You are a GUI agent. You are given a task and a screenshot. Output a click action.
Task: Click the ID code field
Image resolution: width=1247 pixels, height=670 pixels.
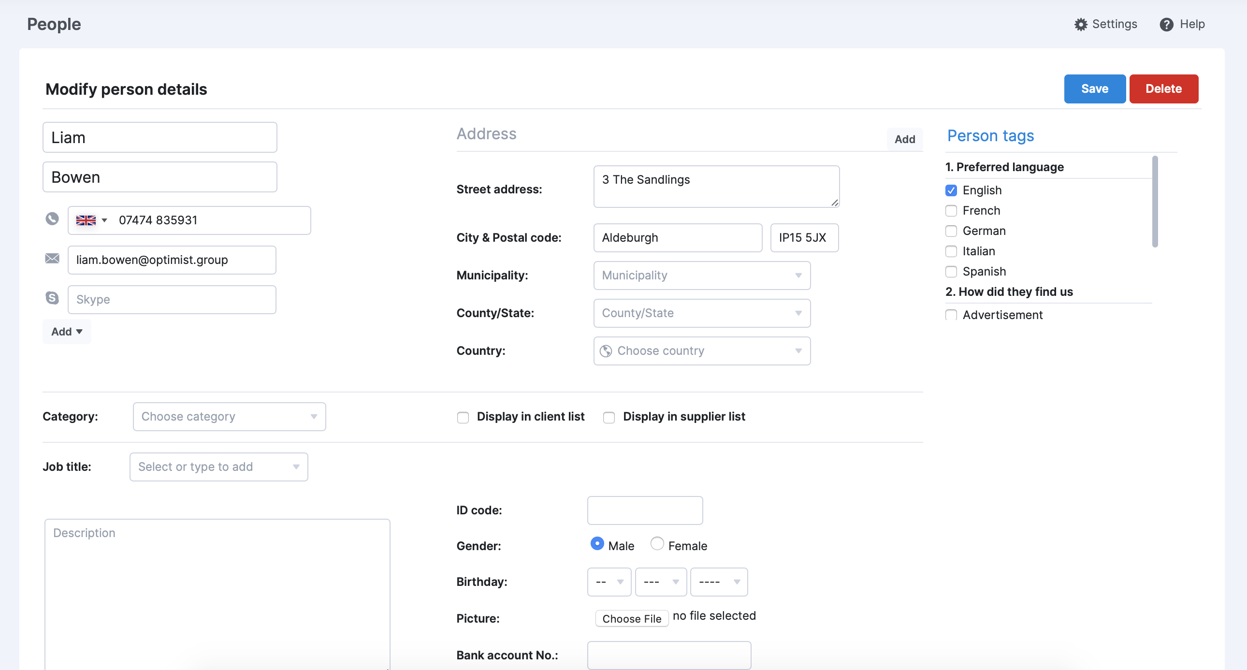[645, 510]
